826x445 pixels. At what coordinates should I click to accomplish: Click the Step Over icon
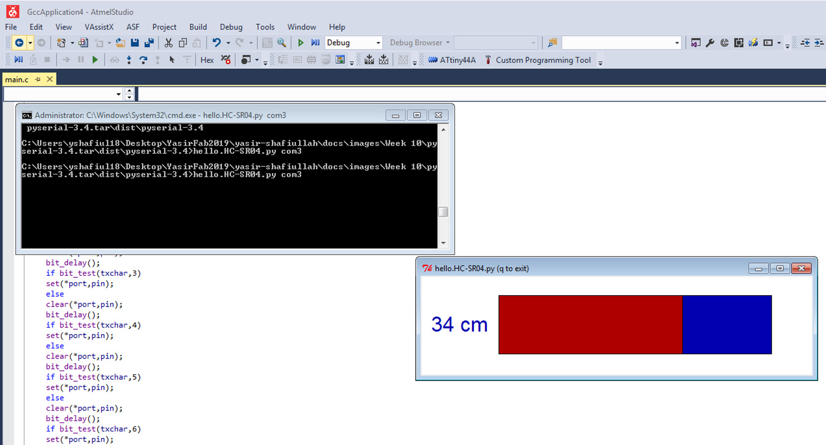[143, 60]
